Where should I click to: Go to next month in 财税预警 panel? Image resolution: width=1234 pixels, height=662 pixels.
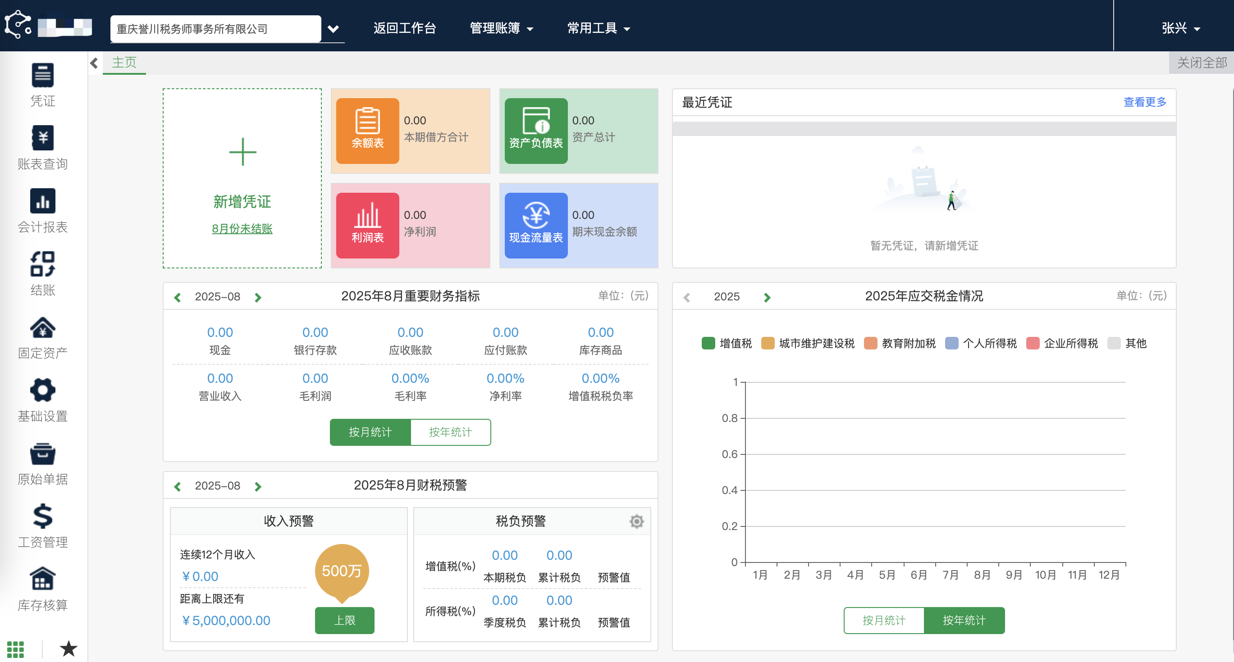click(x=258, y=486)
